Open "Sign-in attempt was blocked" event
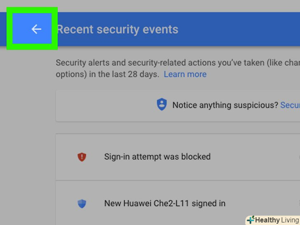 [157, 157]
